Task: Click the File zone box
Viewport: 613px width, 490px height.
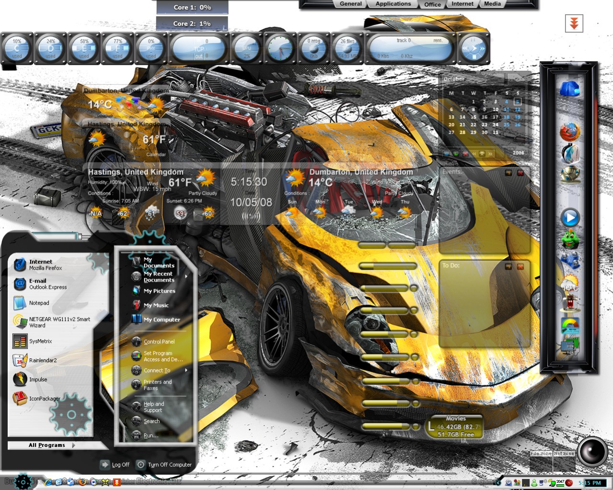Action: (541, 461)
